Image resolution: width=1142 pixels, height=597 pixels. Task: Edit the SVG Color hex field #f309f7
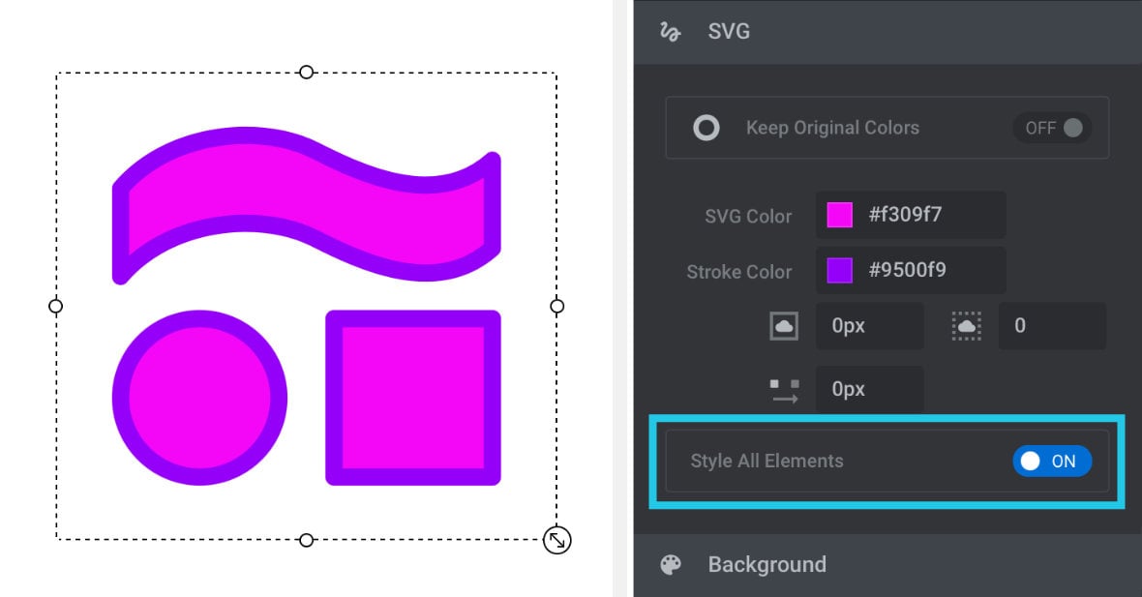point(911,215)
